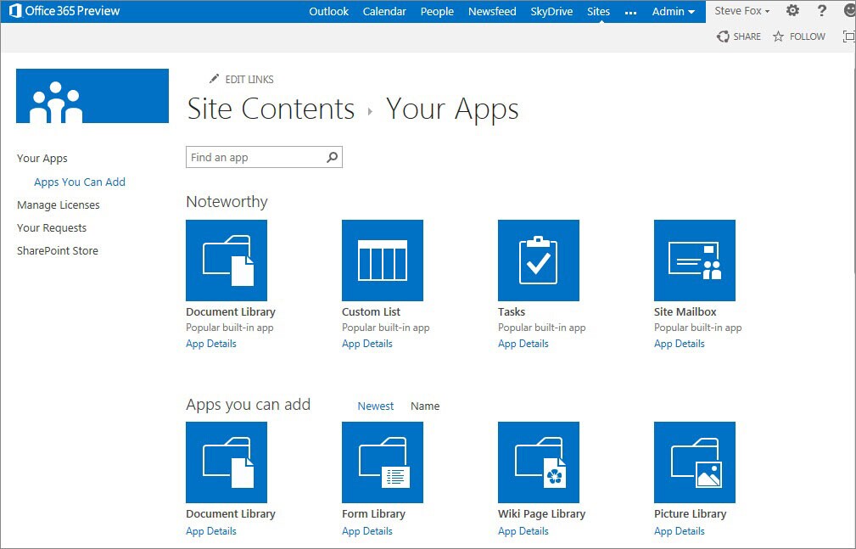The height and width of the screenshot is (549, 856).
Task: Click the Site Mailbox title text
Action: point(685,312)
